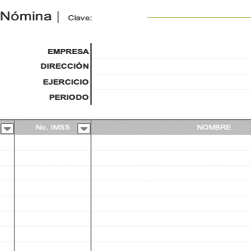Click the Clave label

(80, 18)
